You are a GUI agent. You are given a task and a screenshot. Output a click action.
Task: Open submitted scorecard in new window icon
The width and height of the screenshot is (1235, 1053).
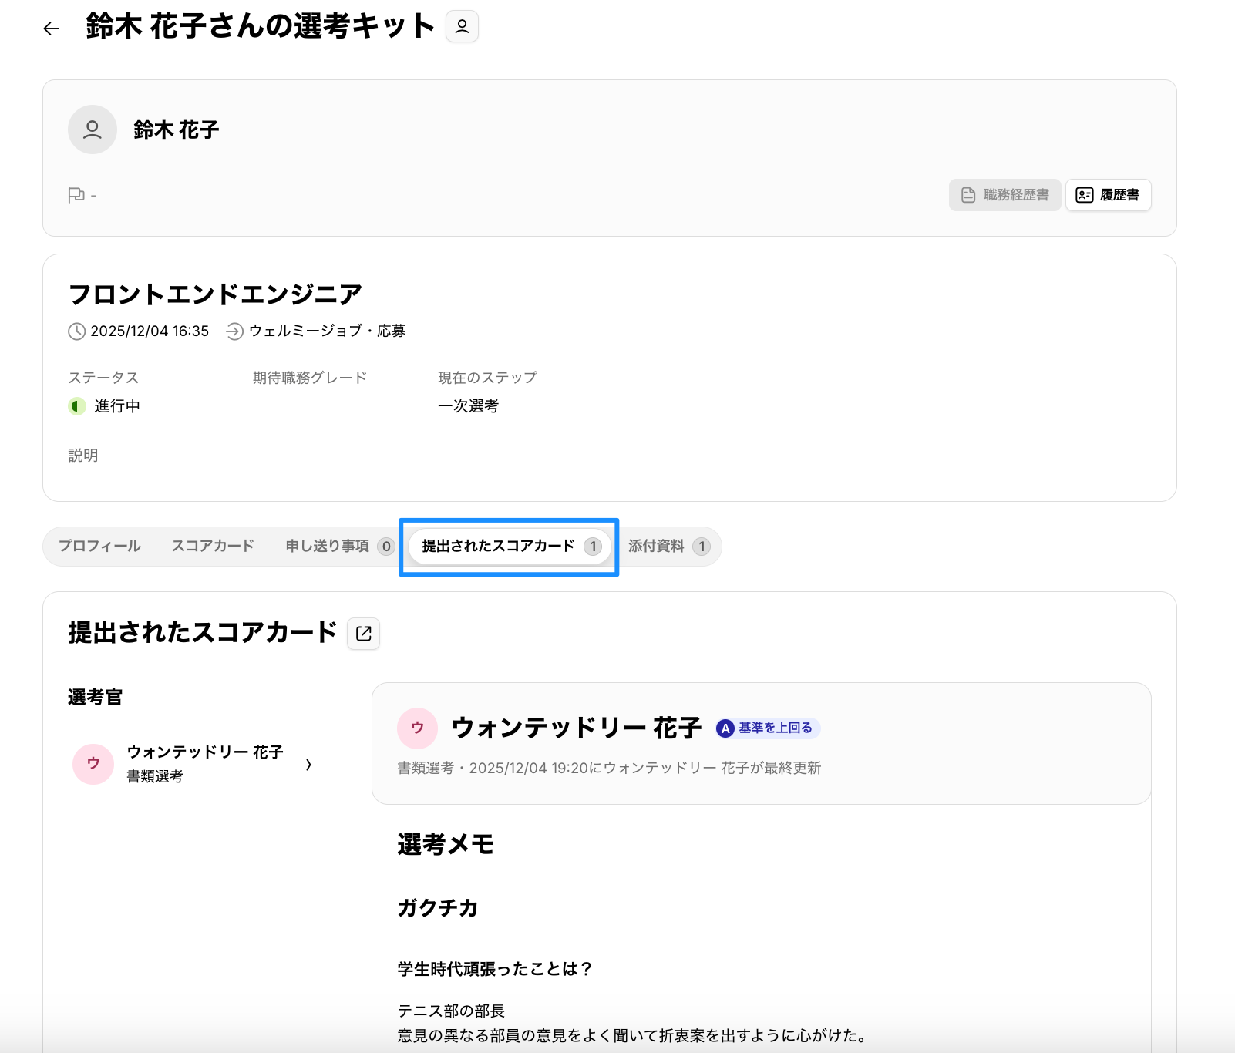point(364,634)
